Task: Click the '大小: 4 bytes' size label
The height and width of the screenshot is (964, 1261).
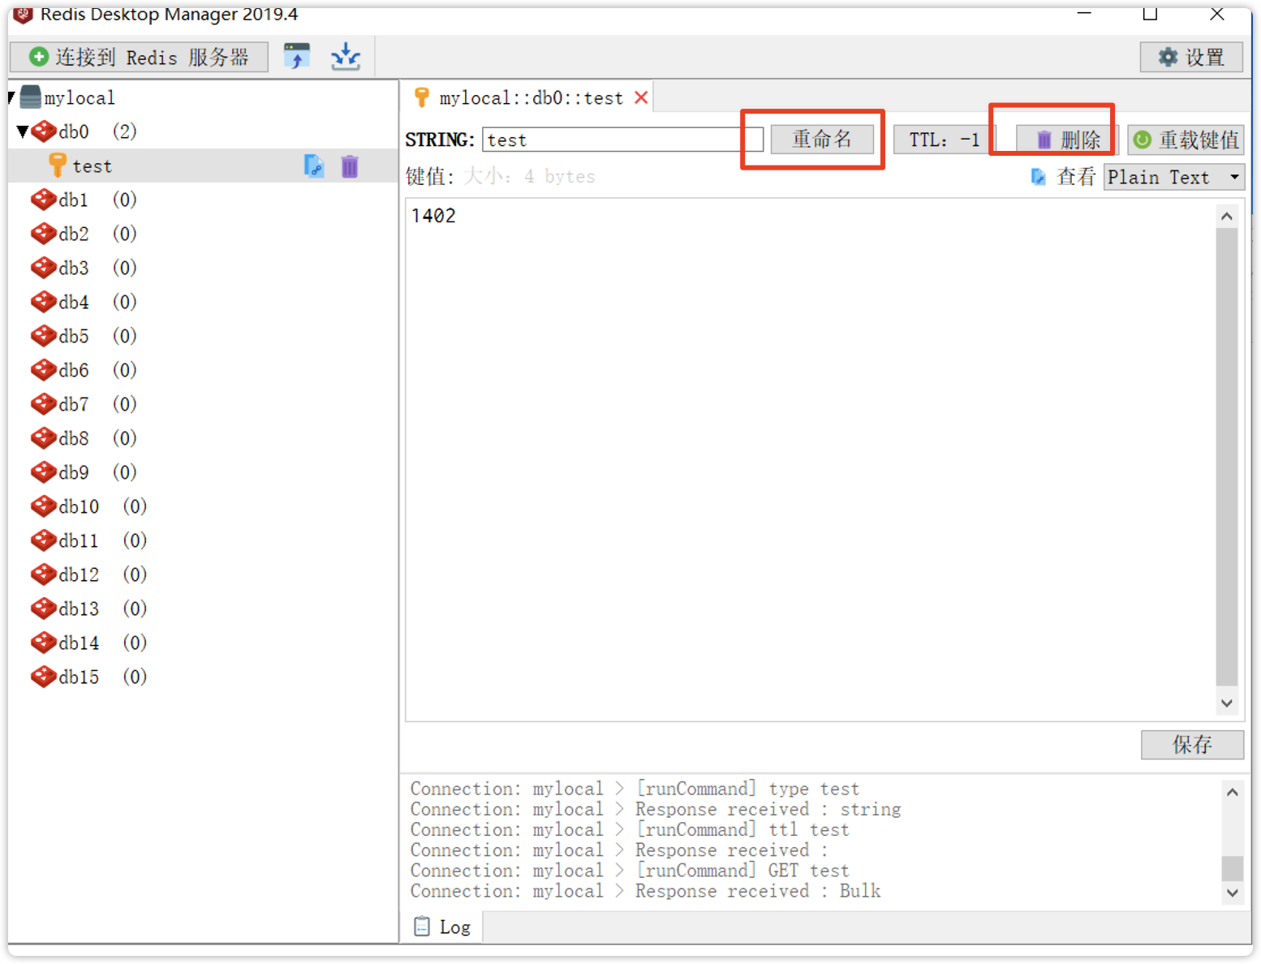Action: click(x=529, y=177)
